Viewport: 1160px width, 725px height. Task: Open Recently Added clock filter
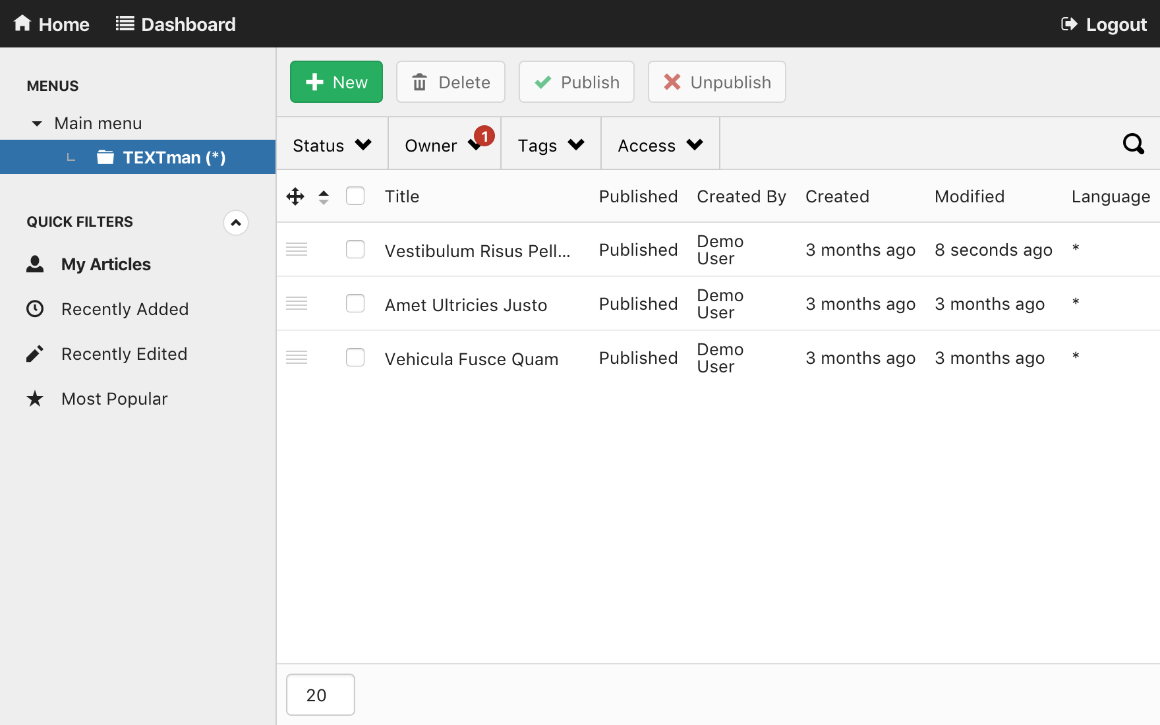(125, 309)
